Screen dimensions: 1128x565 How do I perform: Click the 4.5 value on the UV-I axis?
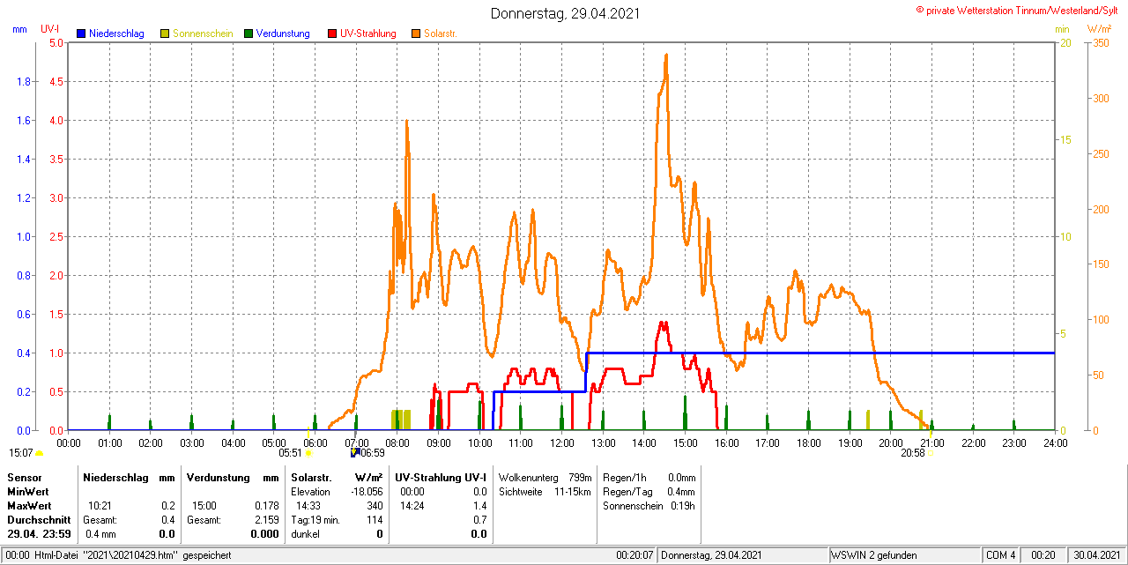[56, 82]
